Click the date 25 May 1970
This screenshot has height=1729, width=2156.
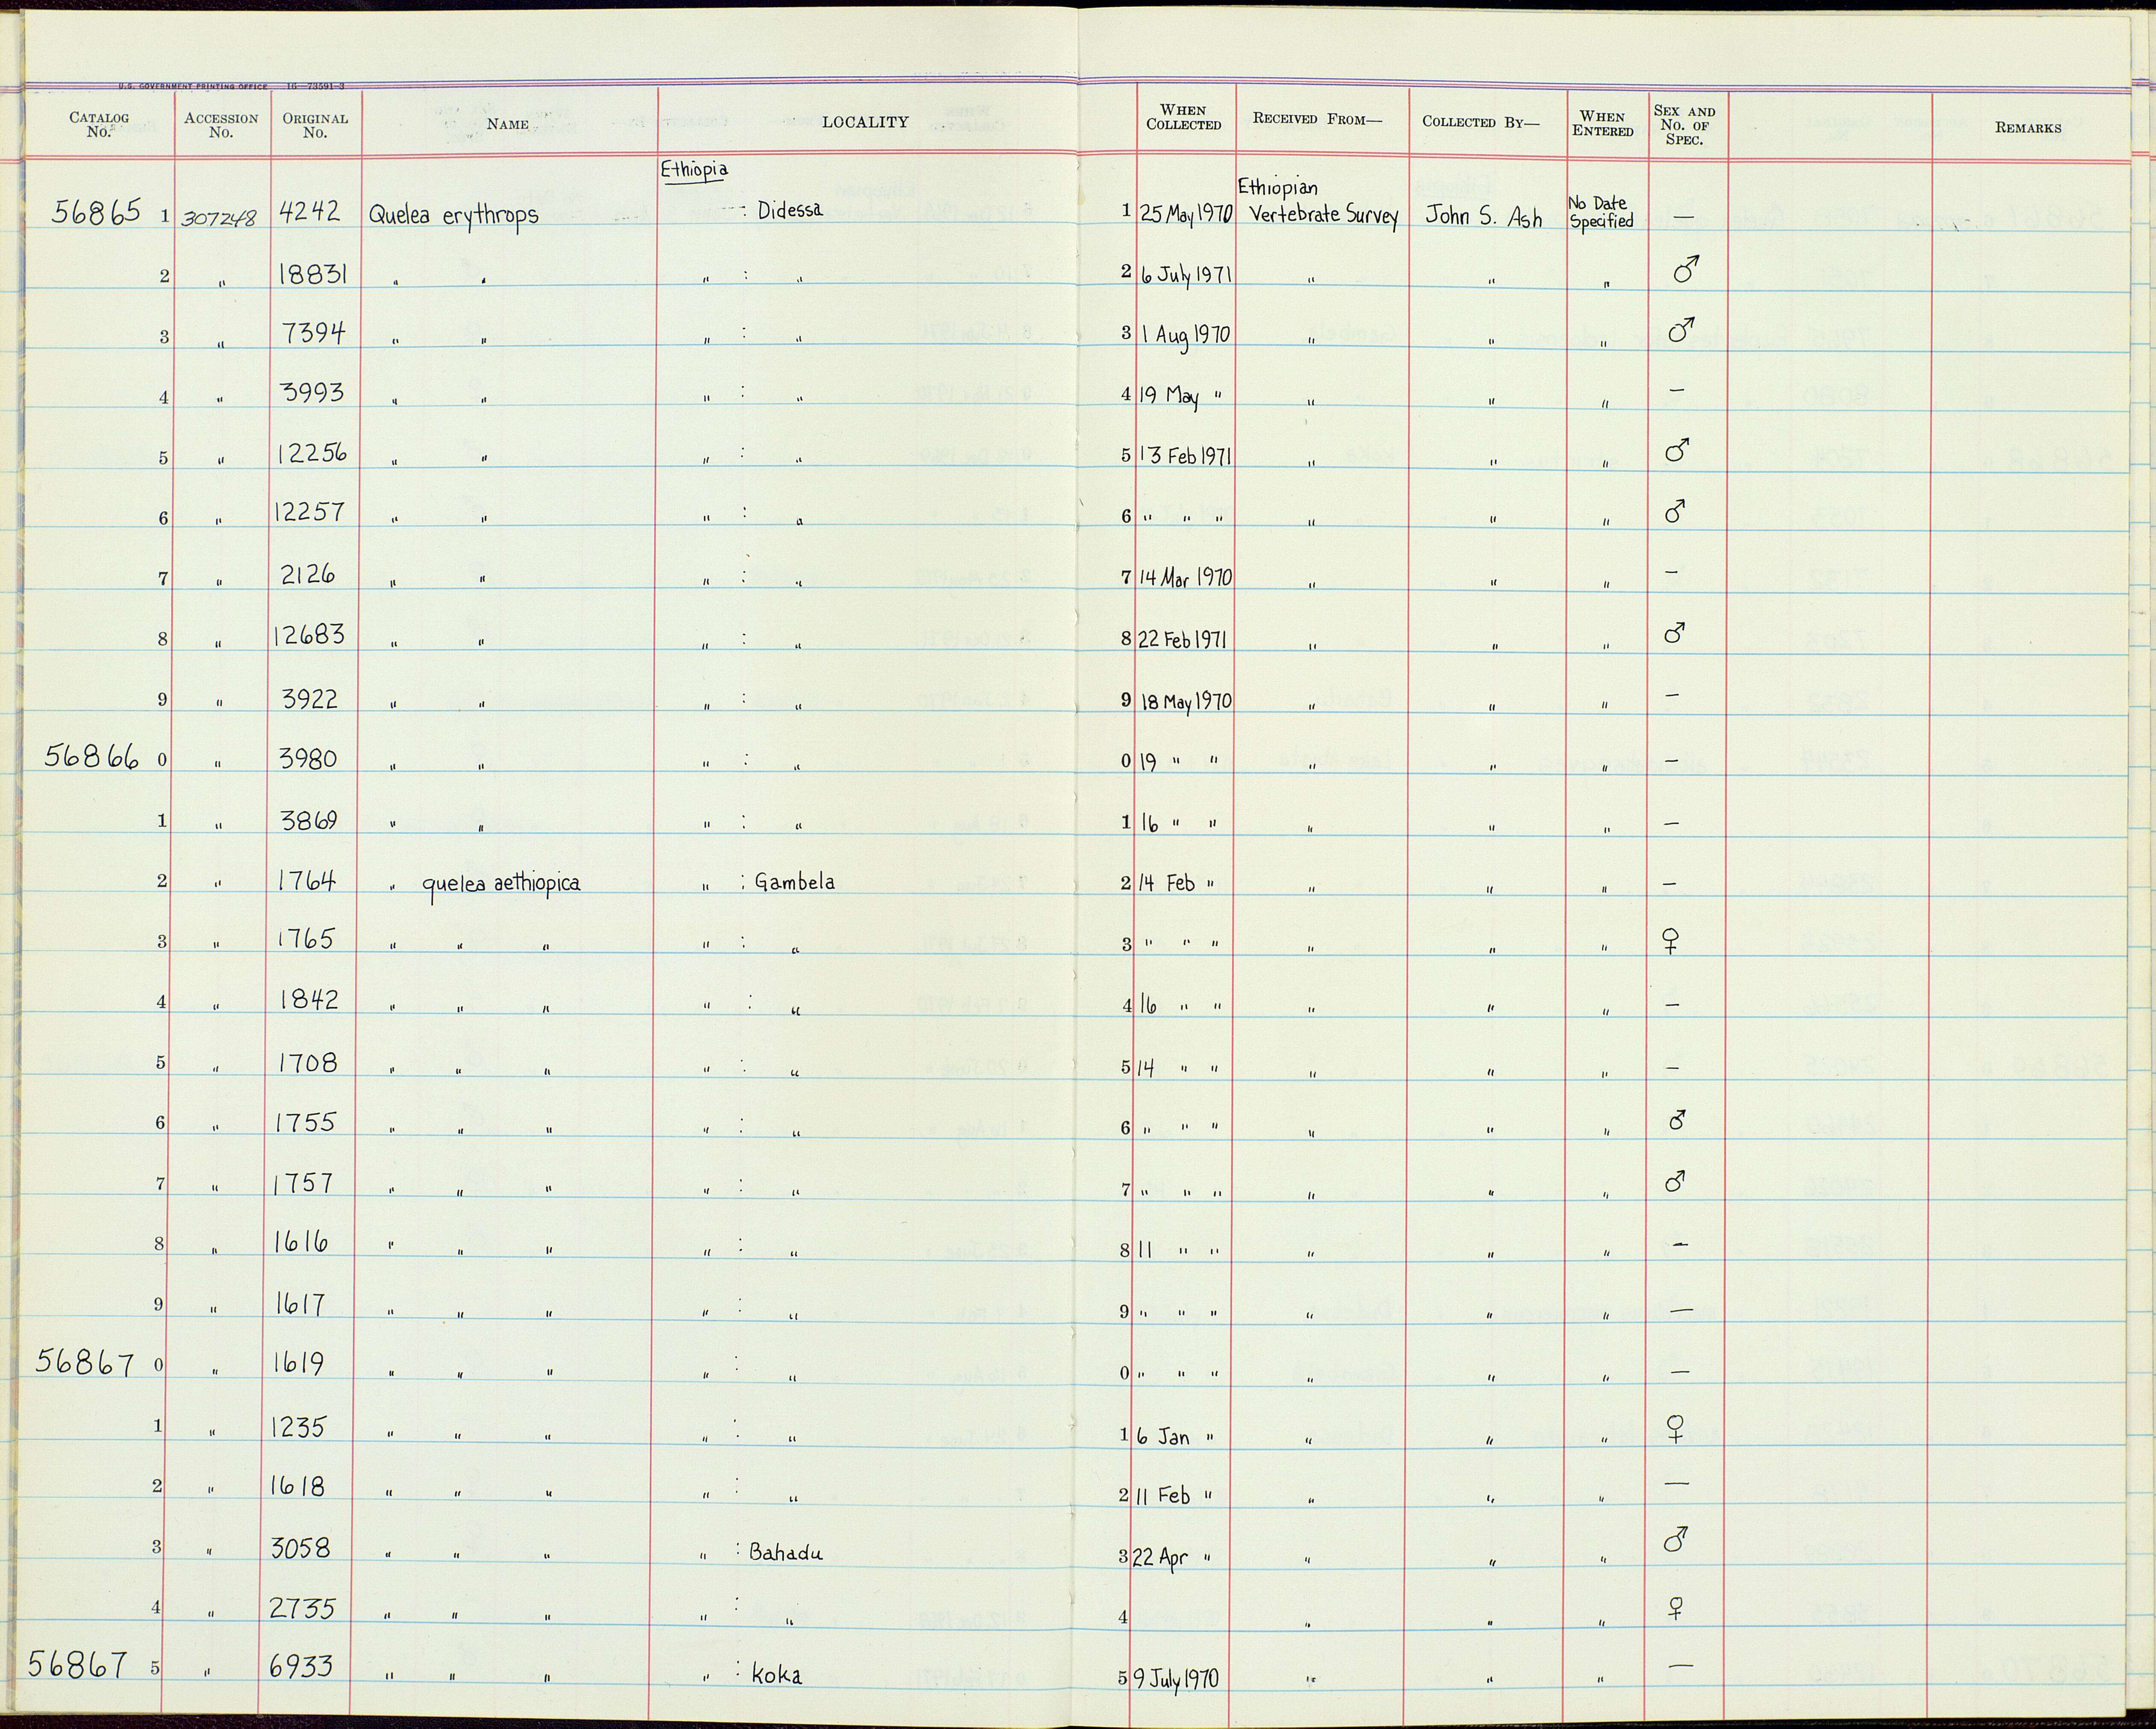(x=1187, y=213)
